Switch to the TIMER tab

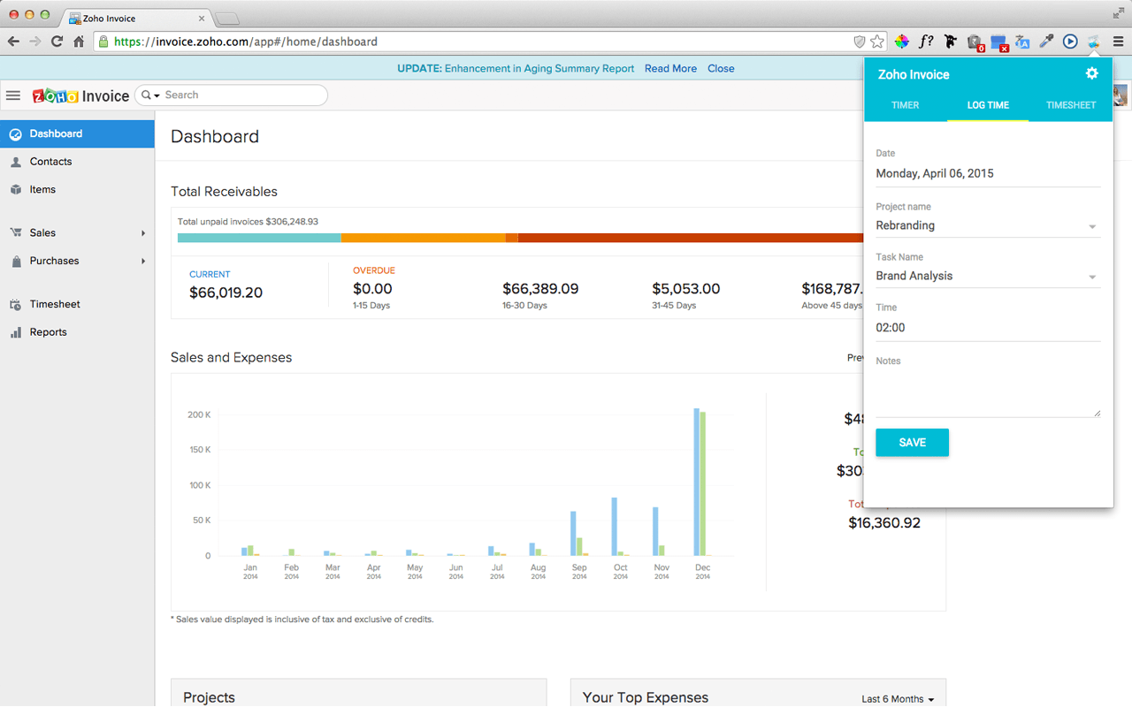(x=905, y=105)
